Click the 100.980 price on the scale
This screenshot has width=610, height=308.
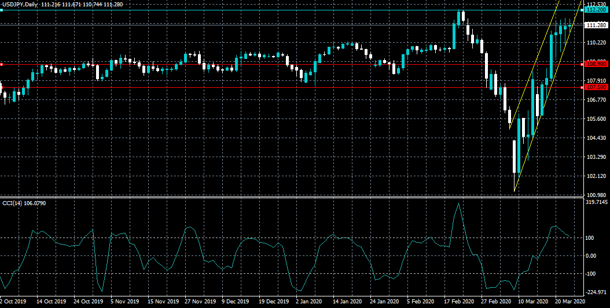pyautogui.click(x=596, y=195)
